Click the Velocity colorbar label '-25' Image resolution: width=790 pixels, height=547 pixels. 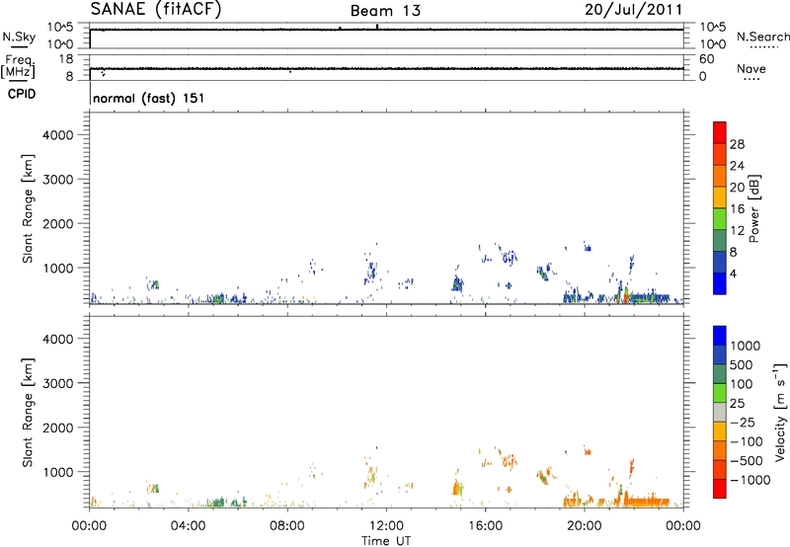(x=743, y=422)
